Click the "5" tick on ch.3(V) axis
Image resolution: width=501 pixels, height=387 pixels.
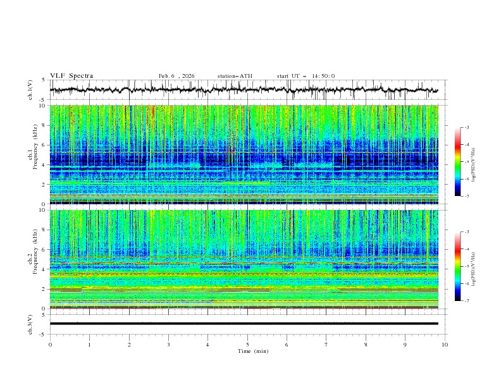coord(44,315)
